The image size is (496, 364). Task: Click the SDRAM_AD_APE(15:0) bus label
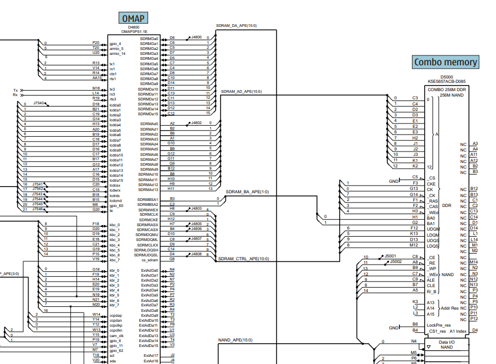241,92
